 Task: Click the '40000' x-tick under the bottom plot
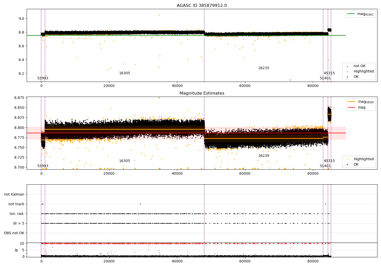(x=177, y=261)
